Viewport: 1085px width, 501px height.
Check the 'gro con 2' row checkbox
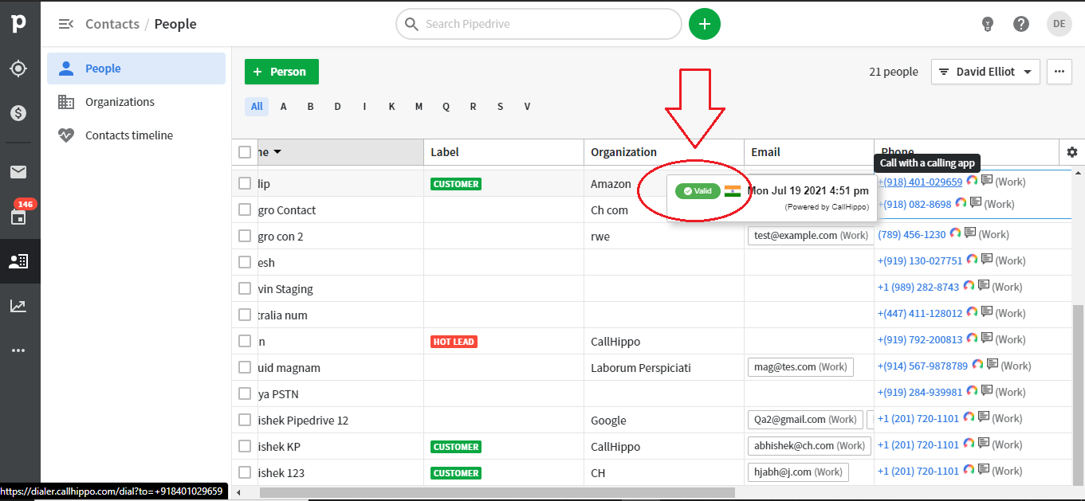[245, 236]
